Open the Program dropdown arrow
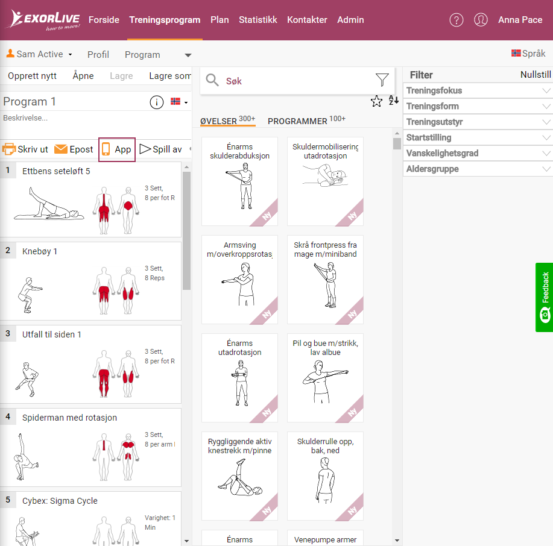The height and width of the screenshot is (546, 553). click(x=188, y=55)
